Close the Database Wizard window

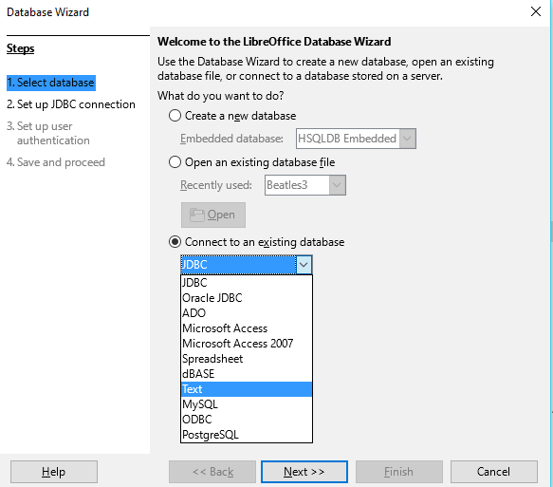(536, 11)
